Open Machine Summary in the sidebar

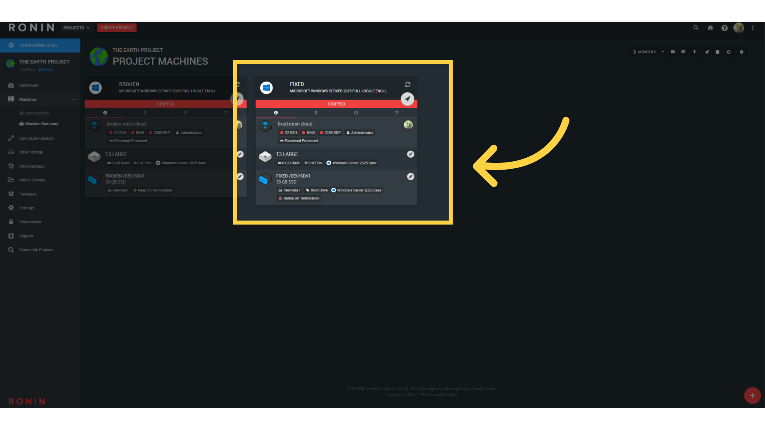41,123
